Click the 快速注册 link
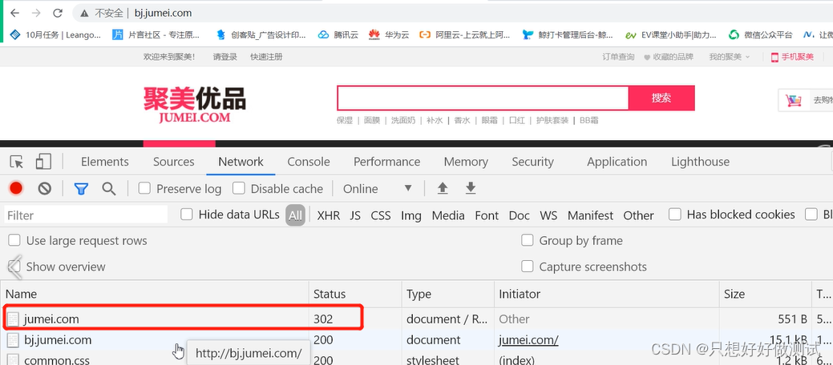The height and width of the screenshot is (365, 833). click(x=266, y=57)
